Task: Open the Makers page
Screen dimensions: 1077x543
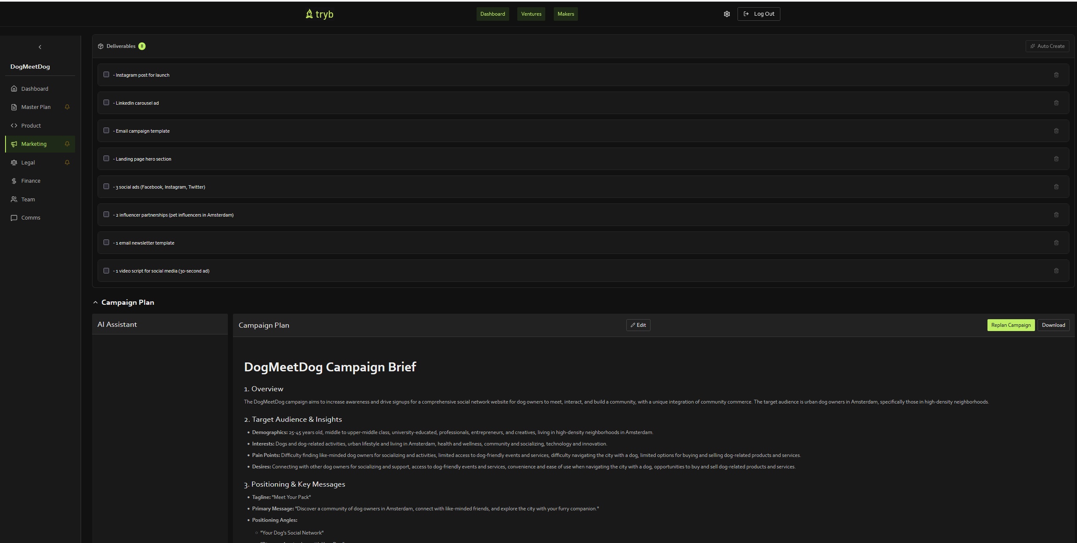Action: point(565,14)
